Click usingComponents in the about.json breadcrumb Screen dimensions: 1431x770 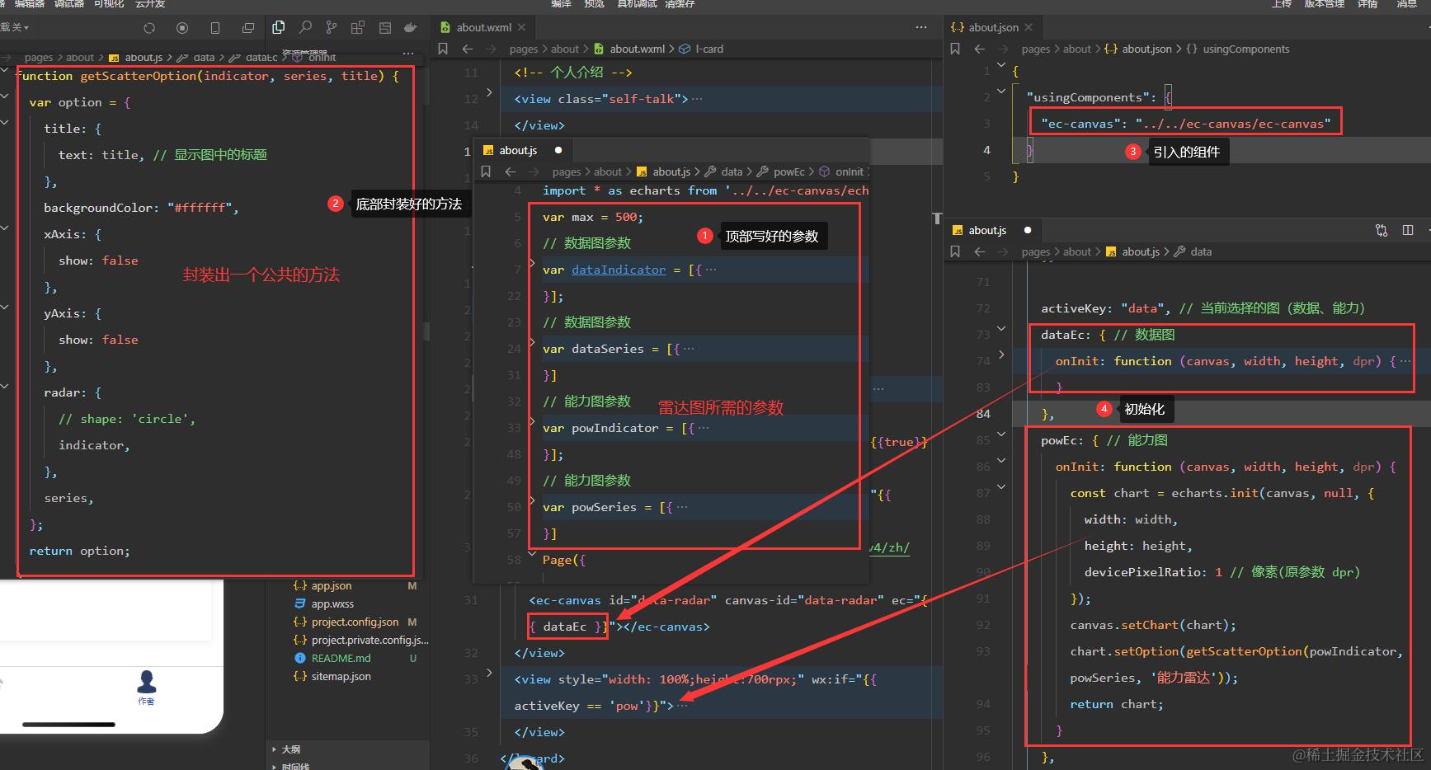click(1245, 49)
